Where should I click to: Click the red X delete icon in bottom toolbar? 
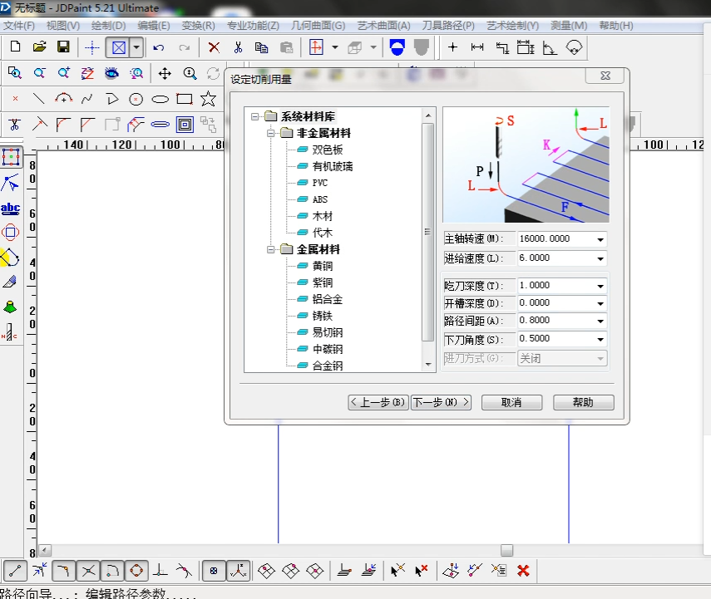pyautogui.click(x=523, y=571)
